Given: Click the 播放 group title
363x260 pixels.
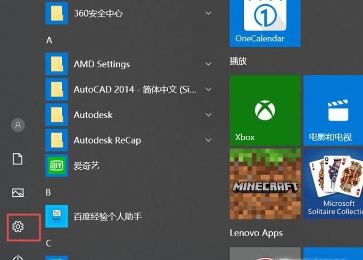Looking at the screenshot, I should click(238, 61).
